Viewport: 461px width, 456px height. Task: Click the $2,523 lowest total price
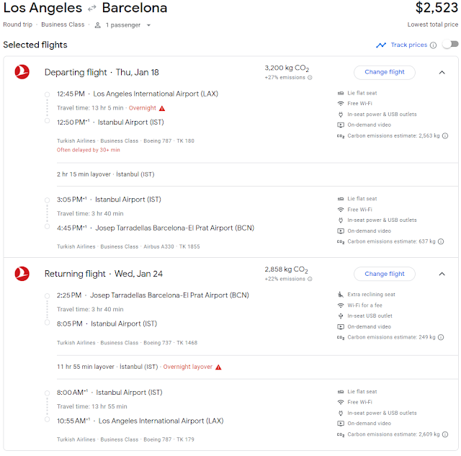pyautogui.click(x=437, y=9)
